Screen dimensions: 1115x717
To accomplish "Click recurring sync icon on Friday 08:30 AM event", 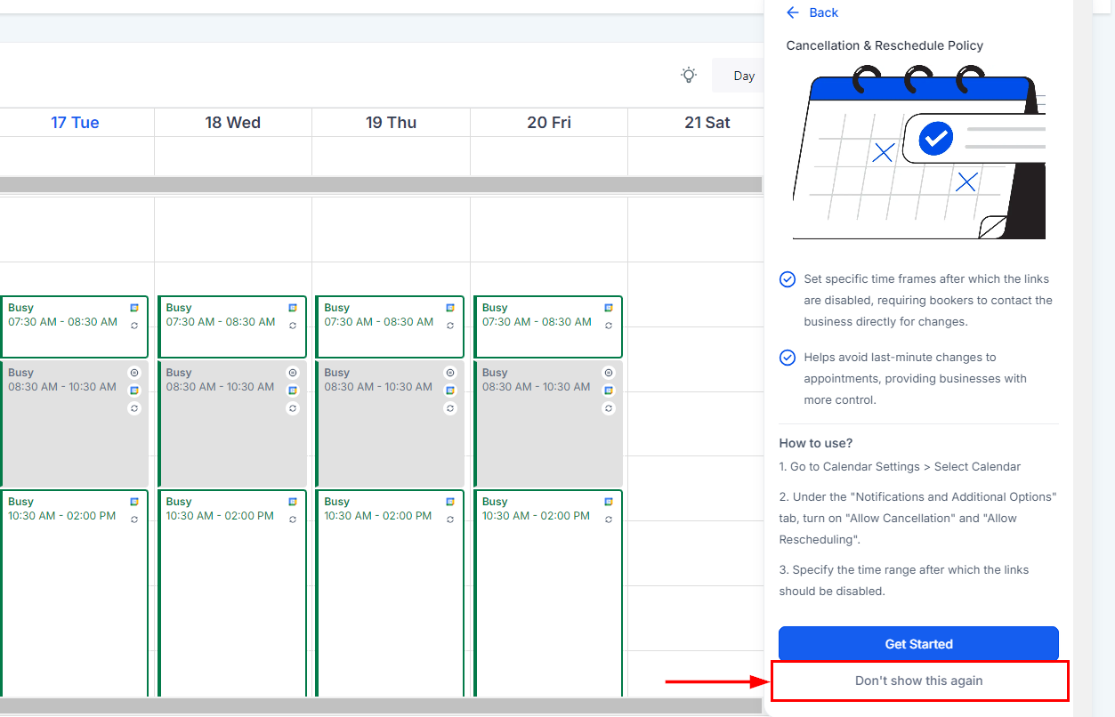I will (609, 408).
